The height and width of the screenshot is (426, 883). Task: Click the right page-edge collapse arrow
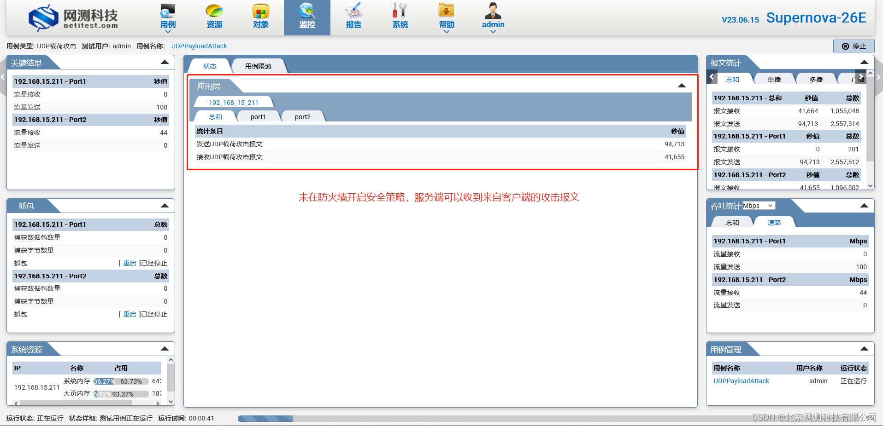point(879,77)
